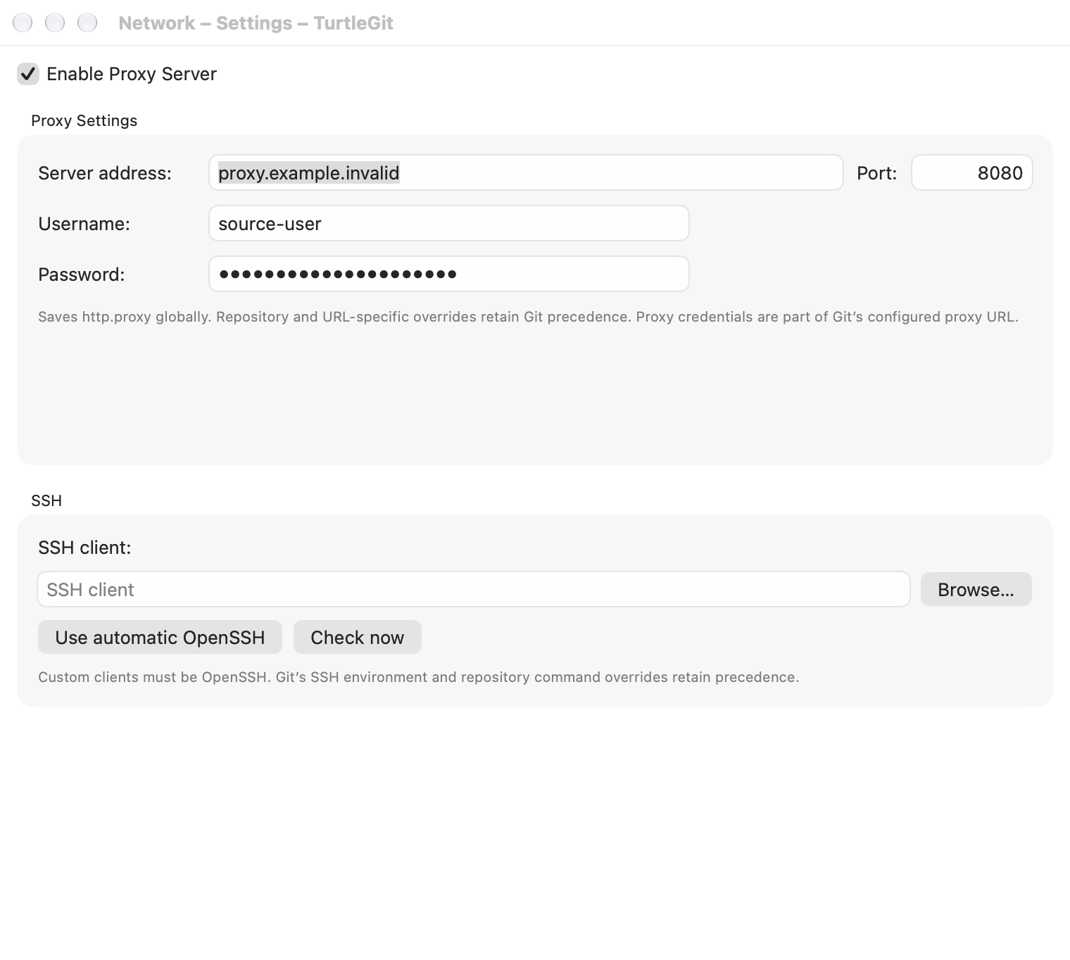Click the Port: label
Image resolution: width=1070 pixels, height=960 pixels.
(x=876, y=173)
